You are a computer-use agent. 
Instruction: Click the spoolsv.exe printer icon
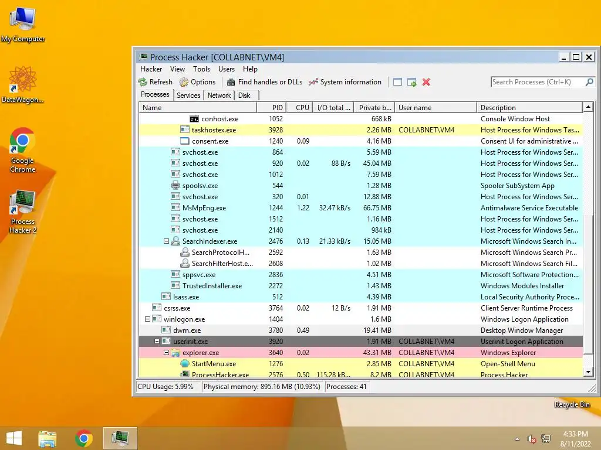coord(175,186)
